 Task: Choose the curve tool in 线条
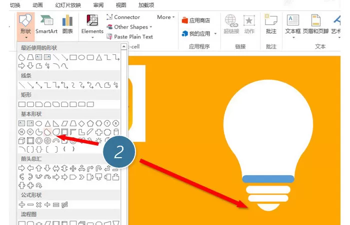tap(98, 85)
